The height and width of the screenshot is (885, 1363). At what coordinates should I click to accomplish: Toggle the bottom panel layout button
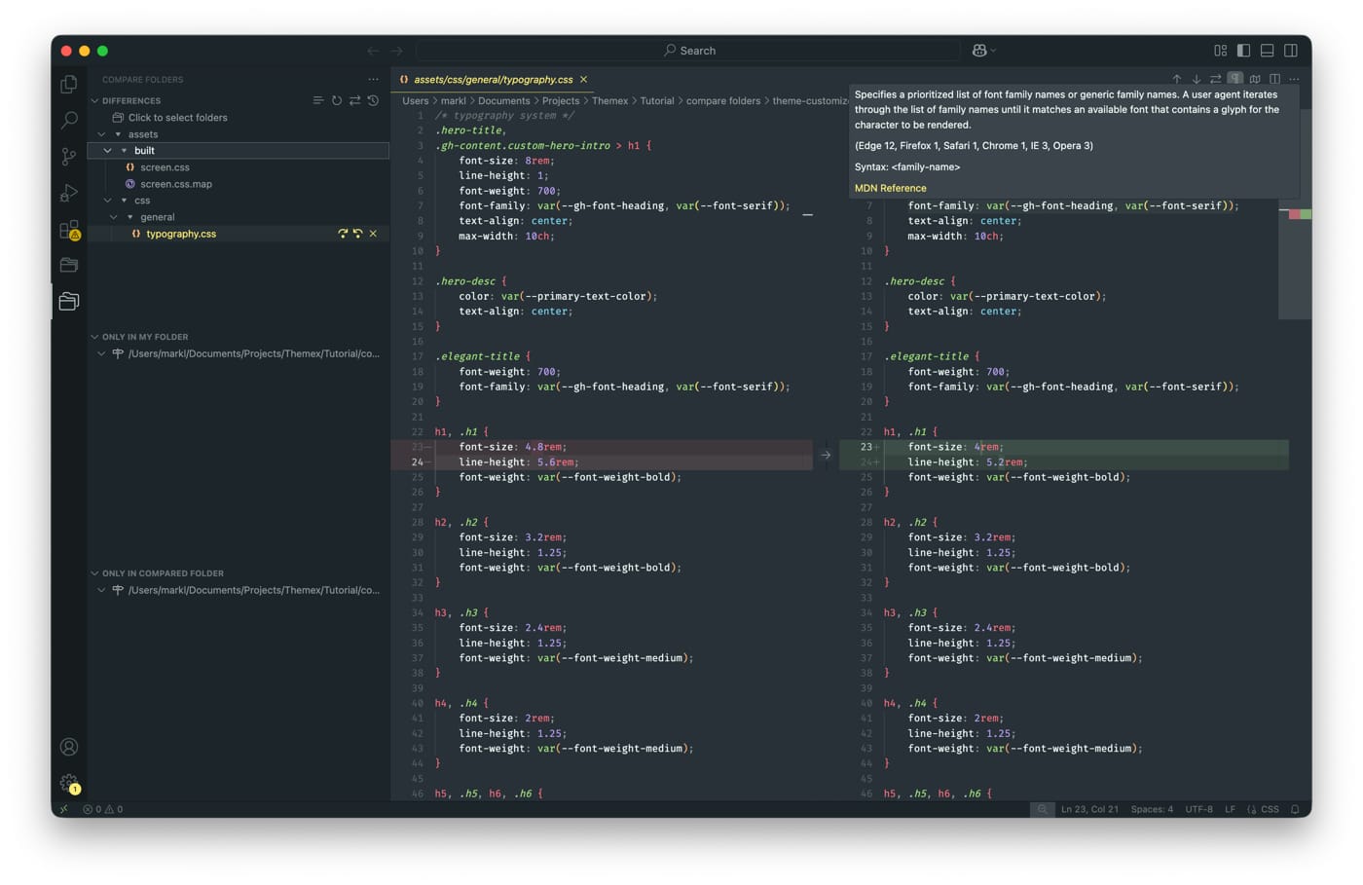tap(1267, 51)
